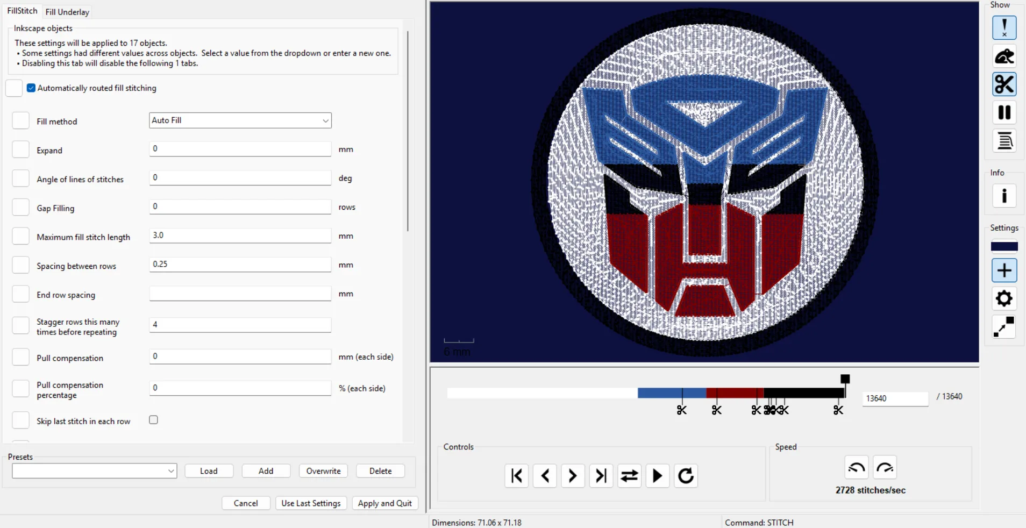The height and width of the screenshot is (528, 1026).
Task: Toggle needle penetration points display icon
Action: point(1004,28)
